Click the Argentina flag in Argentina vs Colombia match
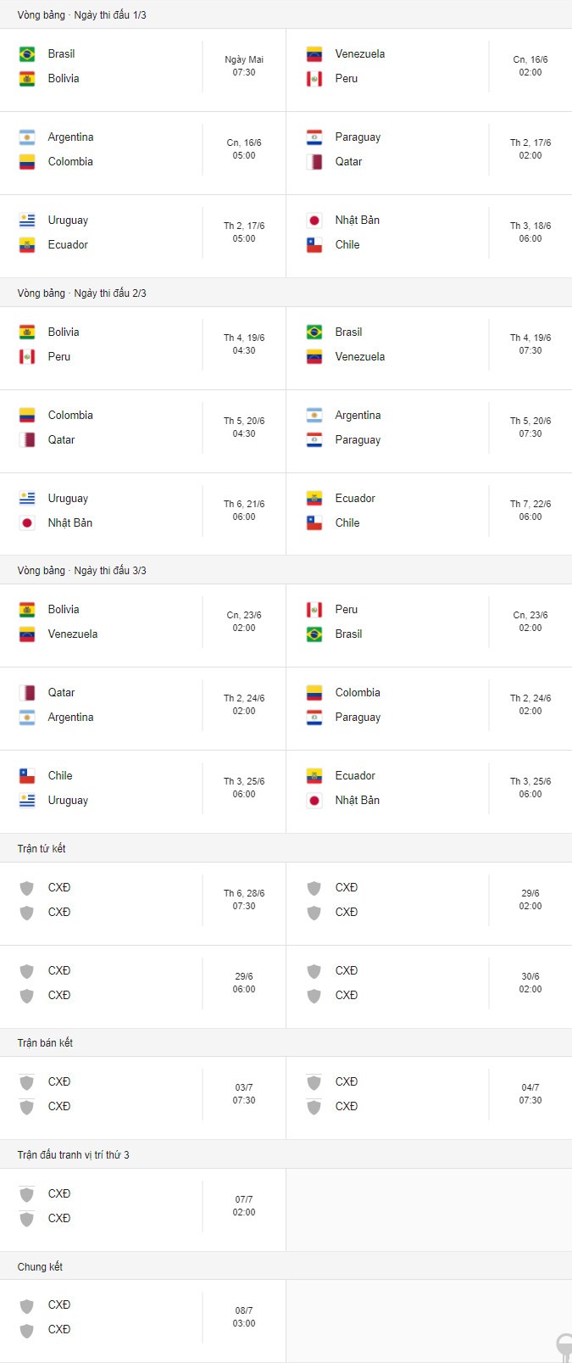 (x=27, y=137)
